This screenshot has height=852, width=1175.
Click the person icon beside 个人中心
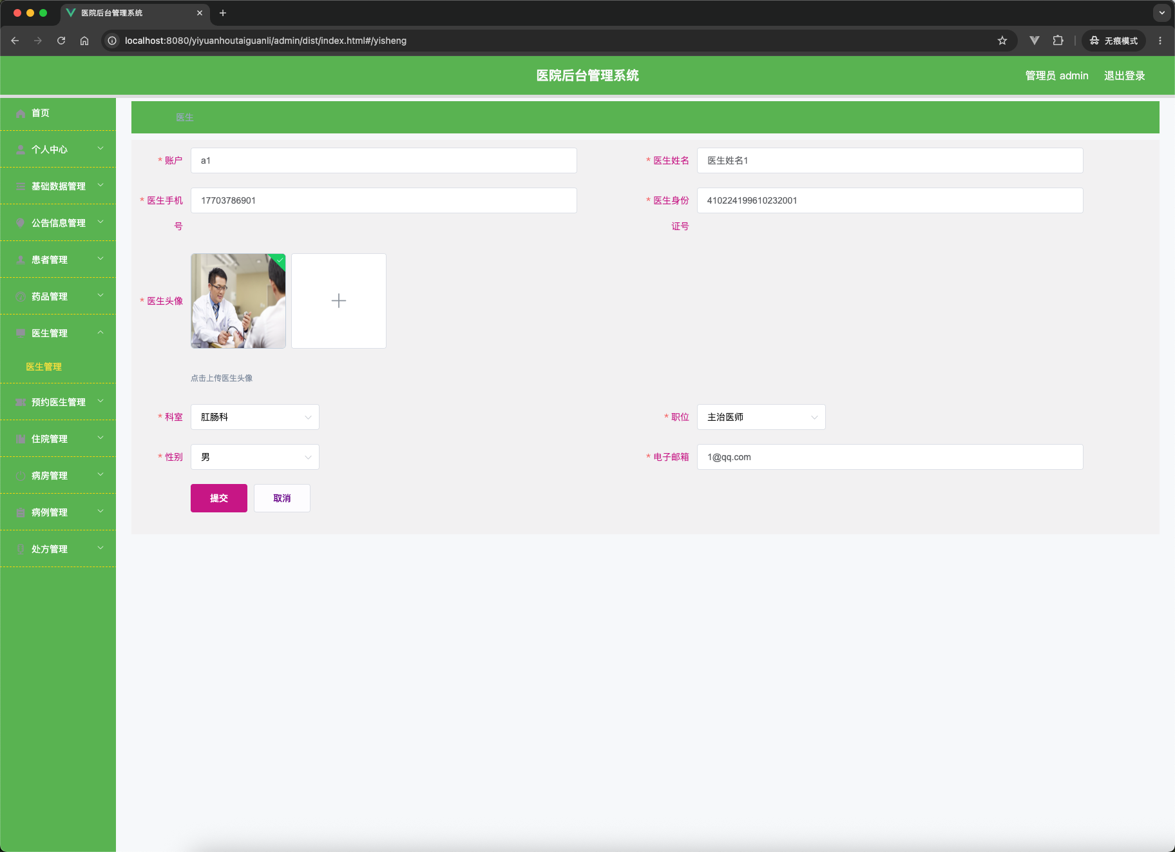click(x=21, y=150)
